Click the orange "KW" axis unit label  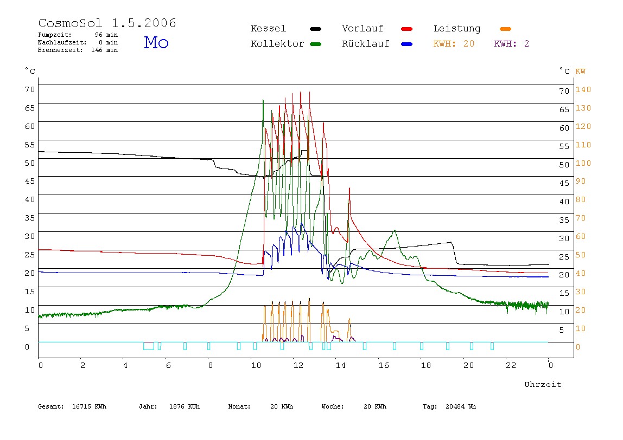click(x=581, y=72)
